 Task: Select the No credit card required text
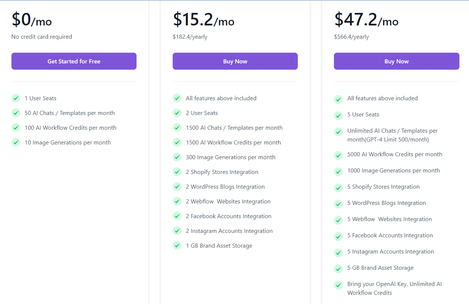click(x=41, y=36)
